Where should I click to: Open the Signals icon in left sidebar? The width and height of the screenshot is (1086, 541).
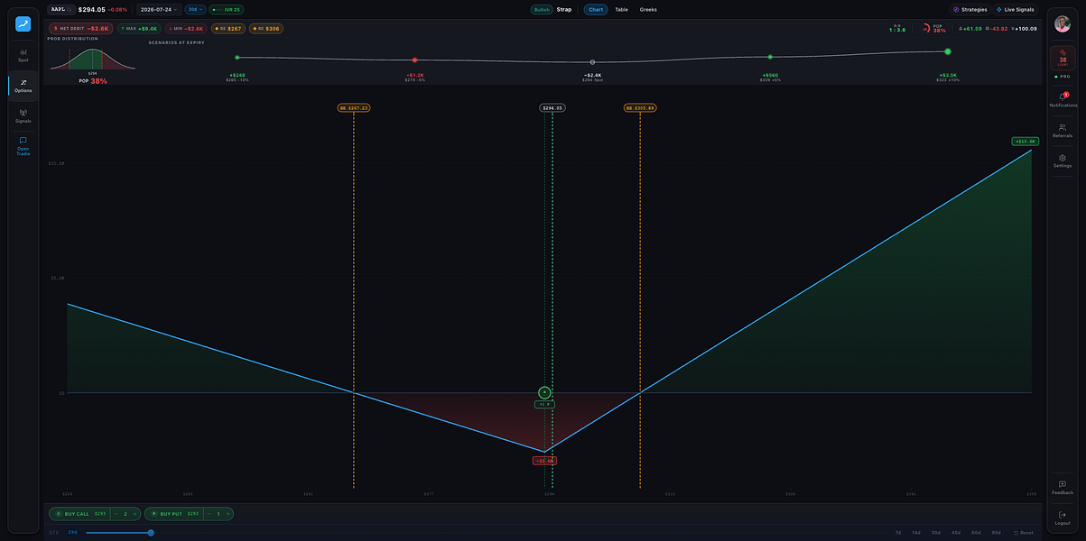coord(23,115)
